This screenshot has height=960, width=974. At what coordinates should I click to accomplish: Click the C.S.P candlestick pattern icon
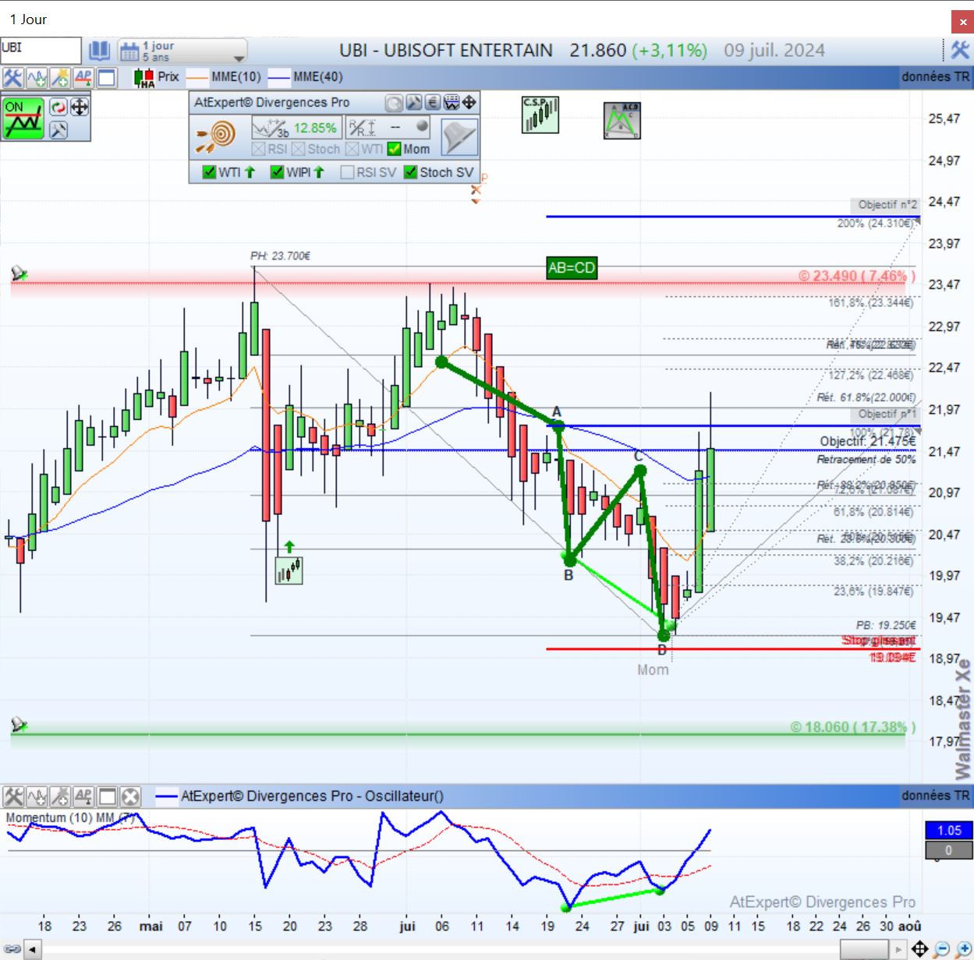coord(540,115)
